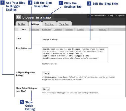
Task: Click the Blogger logo icon
Action: pyautogui.click(x=18, y=17)
